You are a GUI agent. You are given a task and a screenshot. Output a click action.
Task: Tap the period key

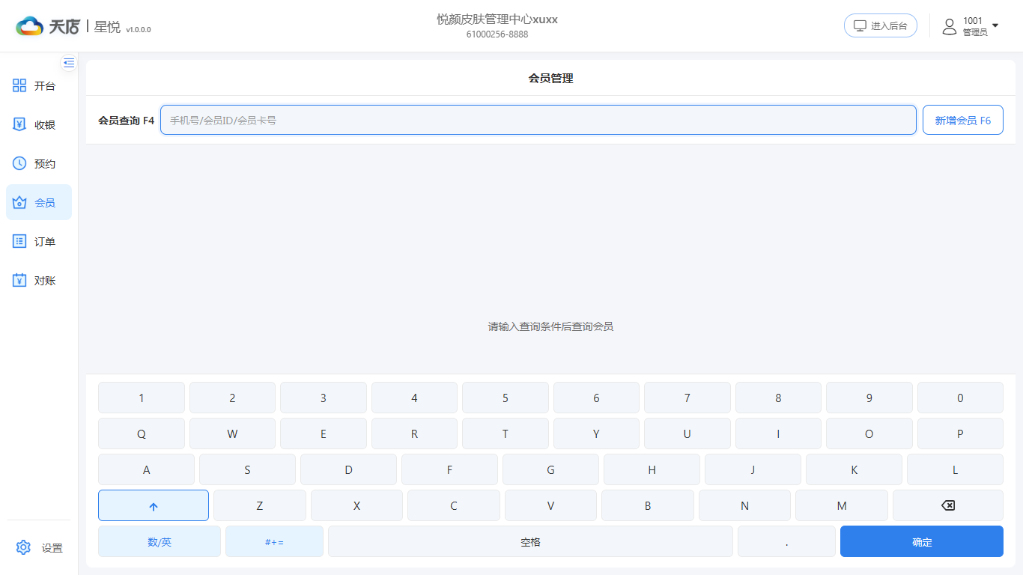point(786,541)
